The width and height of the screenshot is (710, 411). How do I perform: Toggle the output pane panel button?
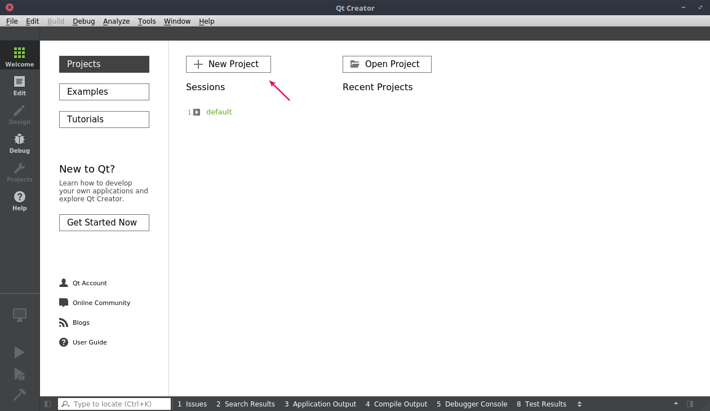click(x=690, y=404)
